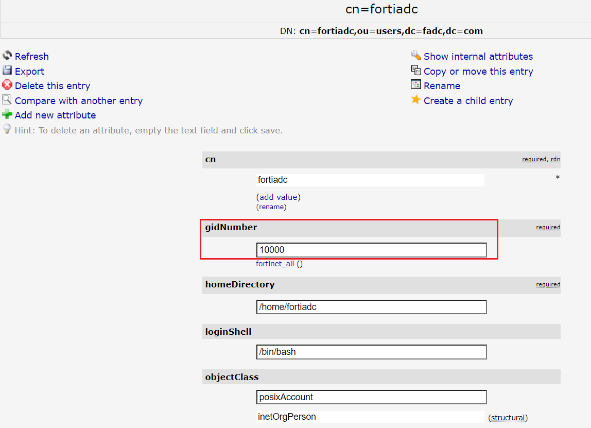Select the Compare magnifying glass icon
This screenshot has width=591, height=428.
[7, 100]
